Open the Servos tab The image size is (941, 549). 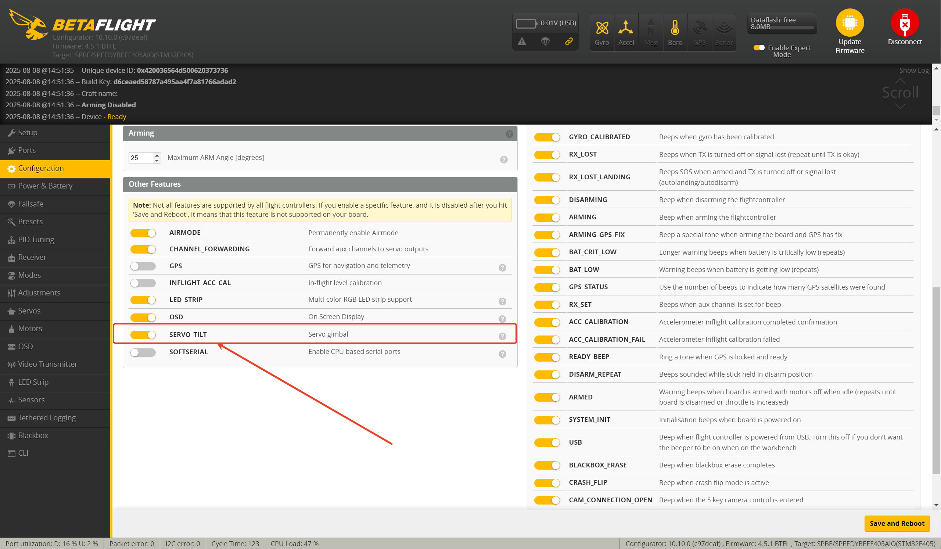[55, 311]
